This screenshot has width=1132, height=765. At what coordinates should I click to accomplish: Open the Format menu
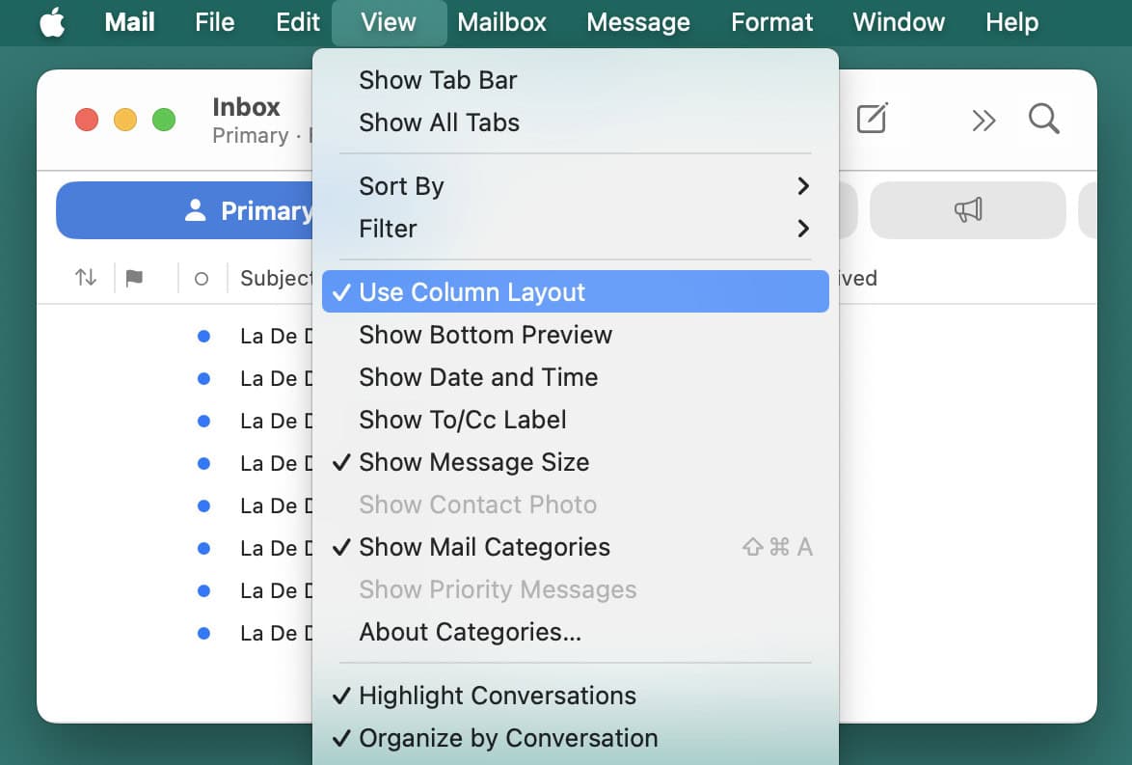pyautogui.click(x=771, y=22)
